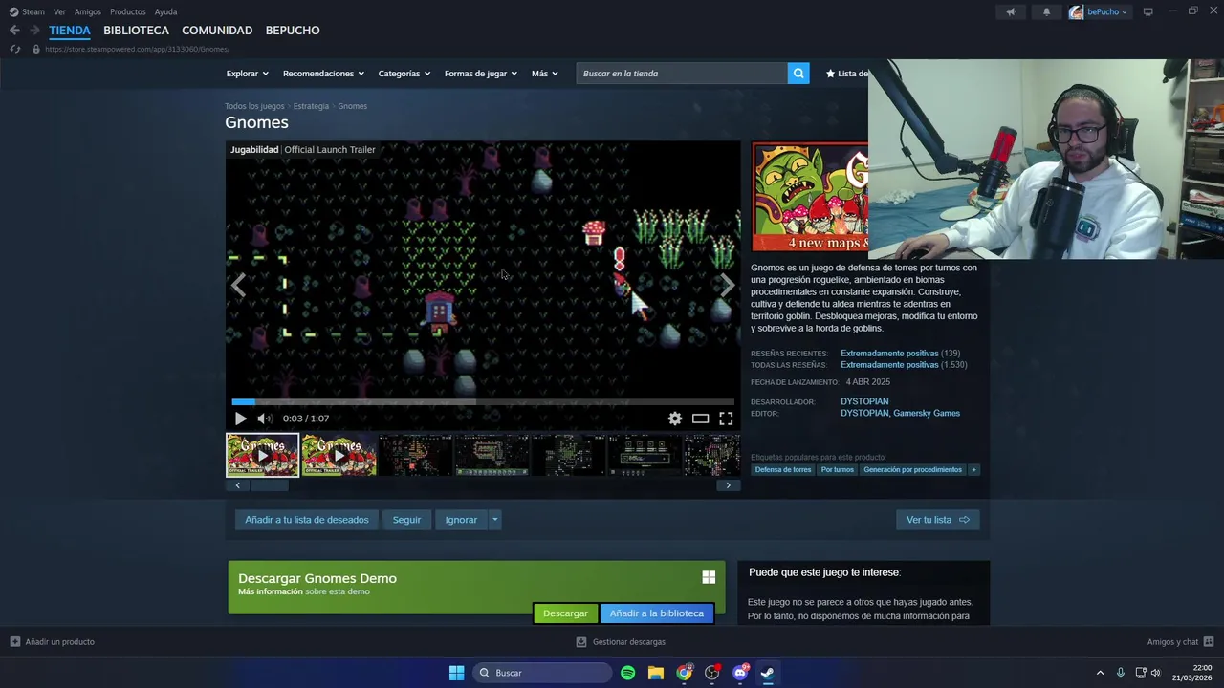Click the Añadir un producto plus icon
The image size is (1224, 688).
14,642
